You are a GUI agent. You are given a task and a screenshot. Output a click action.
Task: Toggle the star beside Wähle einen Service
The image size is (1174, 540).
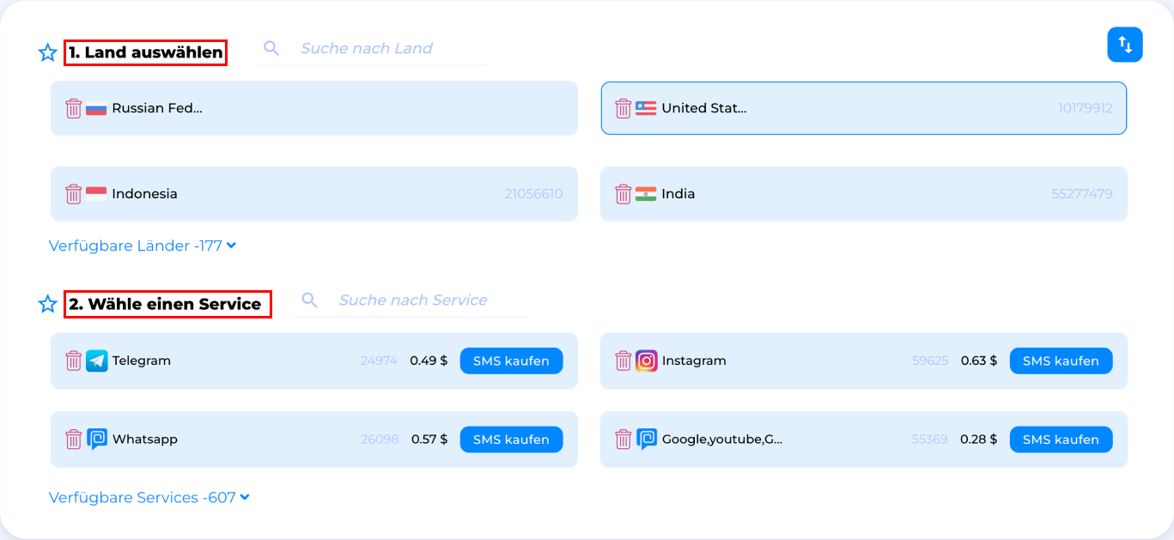coord(48,304)
